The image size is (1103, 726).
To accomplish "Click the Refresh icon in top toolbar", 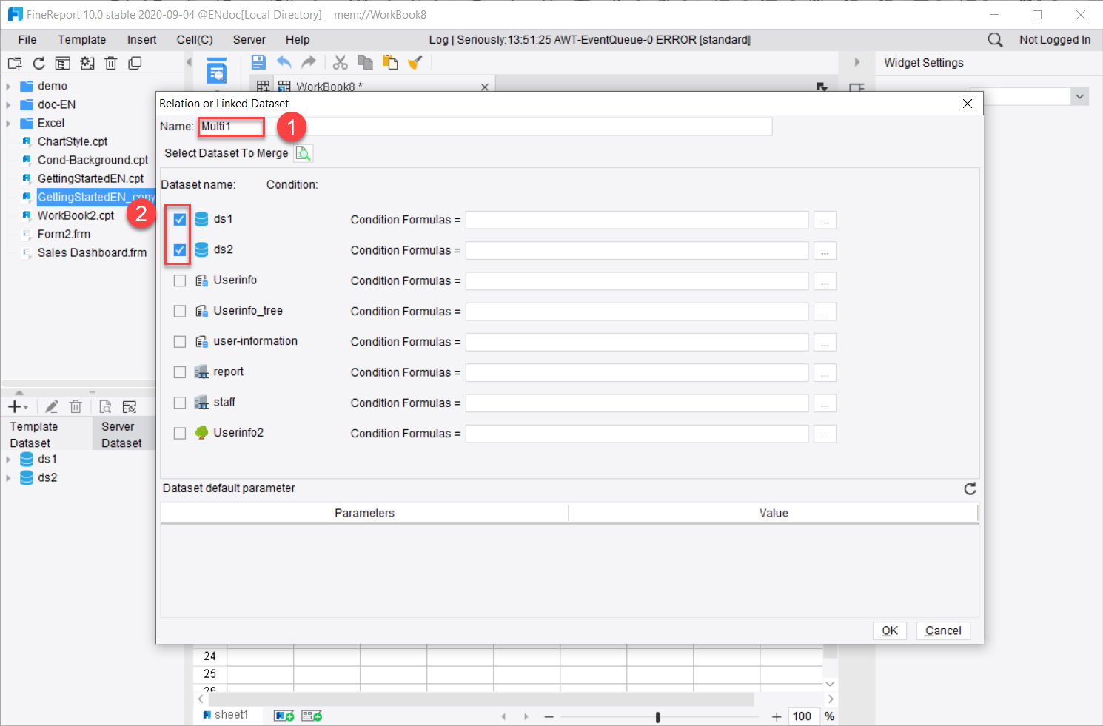I will click(x=38, y=63).
